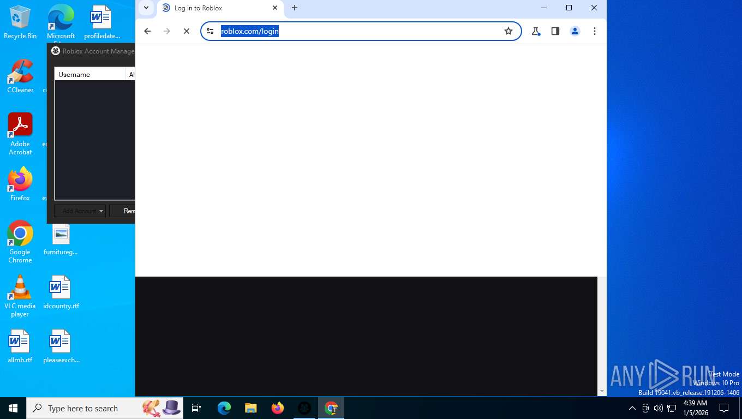Image resolution: width=742 pixels, height=419 pixels.
Task: Open the idcountry.rtf desktop file
Action: [61, 293]
